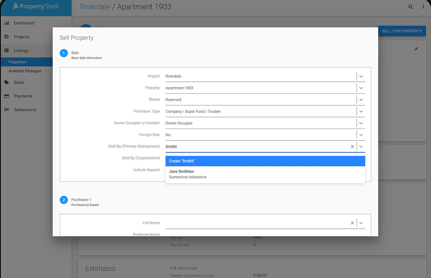
Task: Toggle the Sold By salesperson dropdown chevron
Action: 361,147
